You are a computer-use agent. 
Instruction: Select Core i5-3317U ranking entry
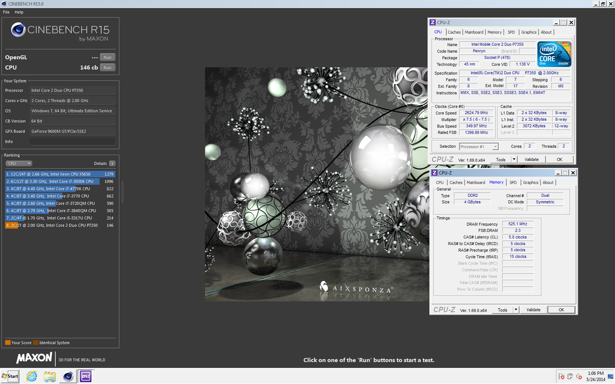click(60, 218)
